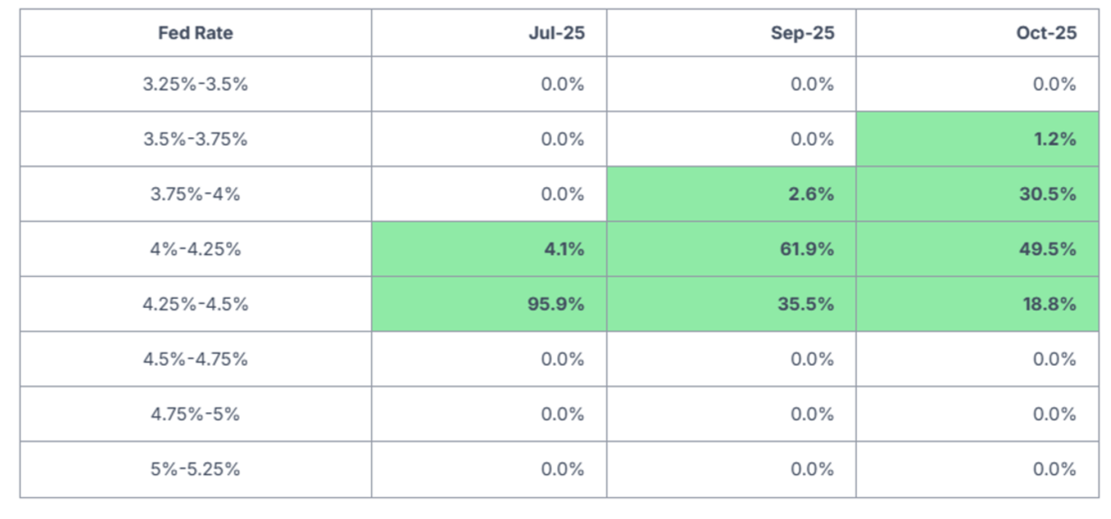Click the green 1.2% cell
Image resolution: width=1111 pixels, height=519 pixels.
(1054, 139)
